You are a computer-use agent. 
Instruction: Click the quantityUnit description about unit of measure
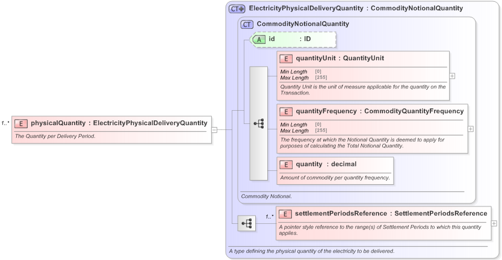(x=363, y=90)
